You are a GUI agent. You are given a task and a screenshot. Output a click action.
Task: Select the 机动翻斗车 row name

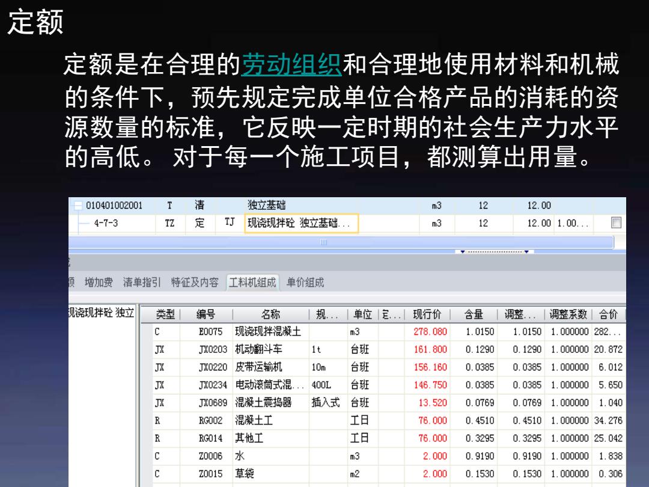(x=258, y=349)
